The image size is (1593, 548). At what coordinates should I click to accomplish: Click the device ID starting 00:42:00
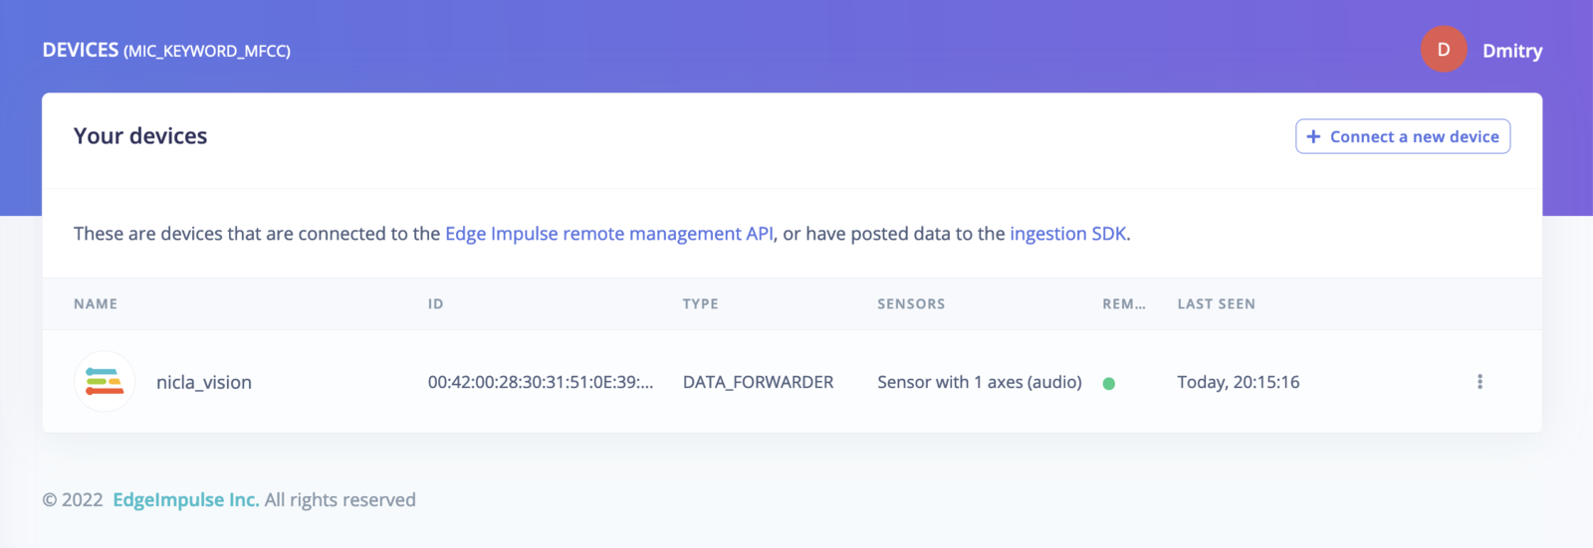(541, 382)
